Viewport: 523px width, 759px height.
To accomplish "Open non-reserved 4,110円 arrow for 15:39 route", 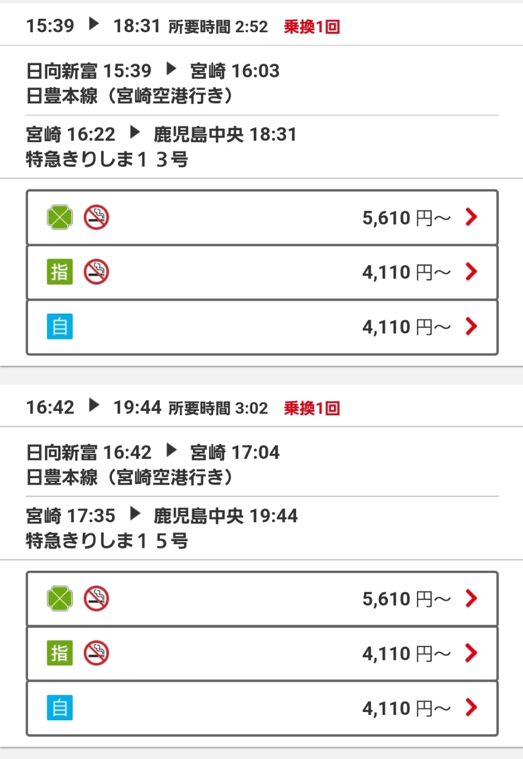I will coord(471,327).
